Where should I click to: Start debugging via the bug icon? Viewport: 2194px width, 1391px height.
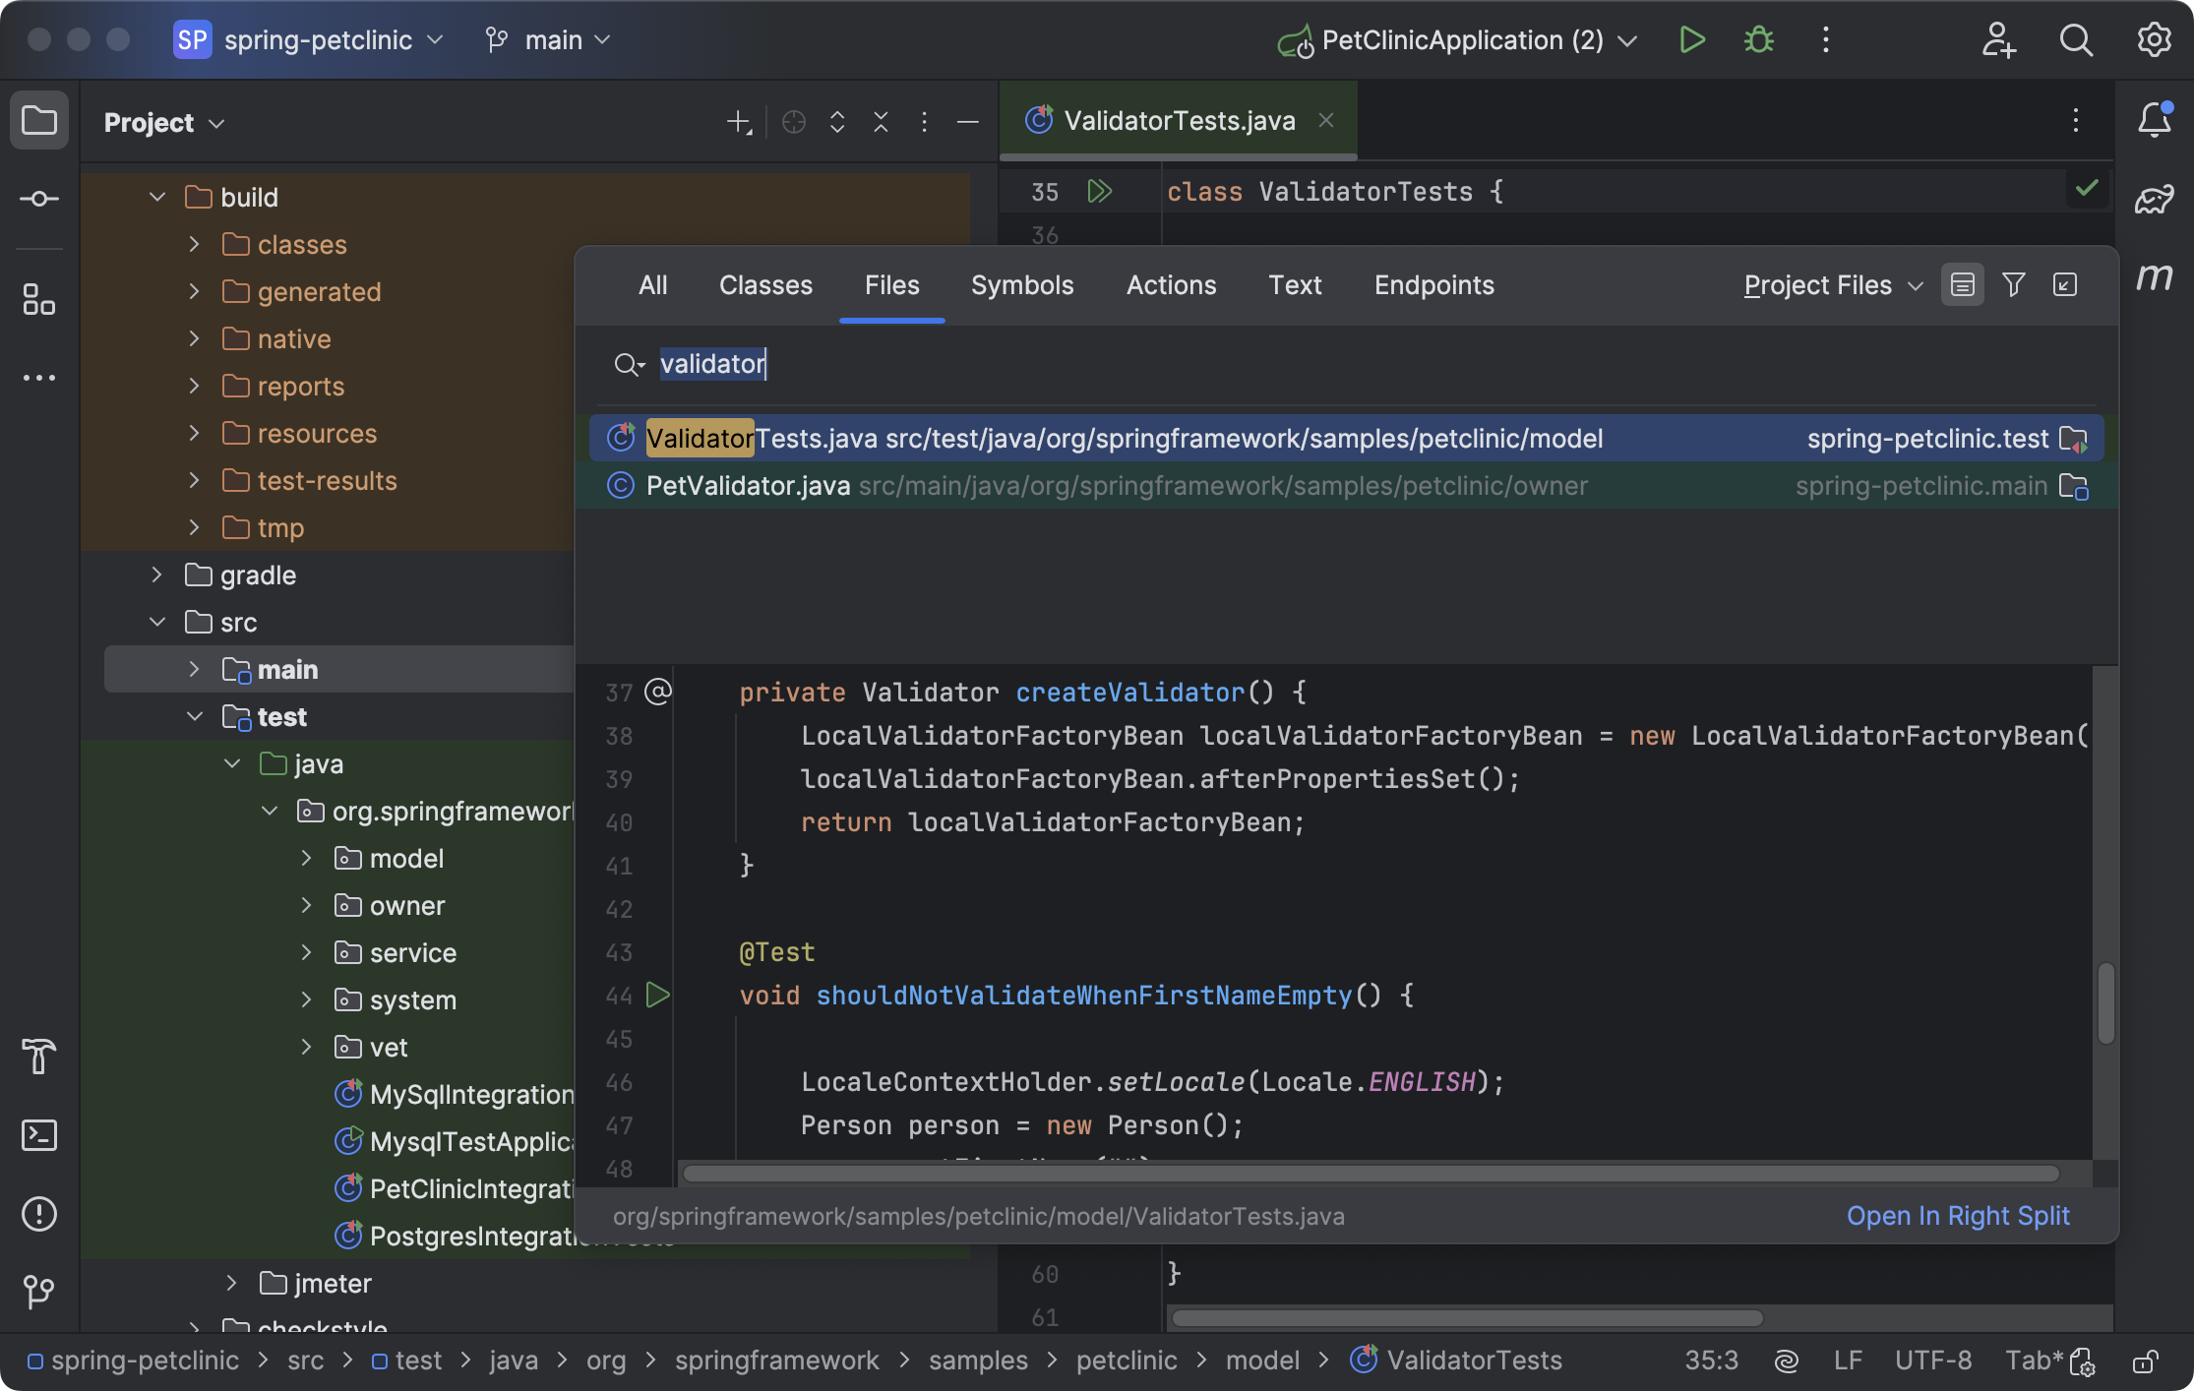1758,39
